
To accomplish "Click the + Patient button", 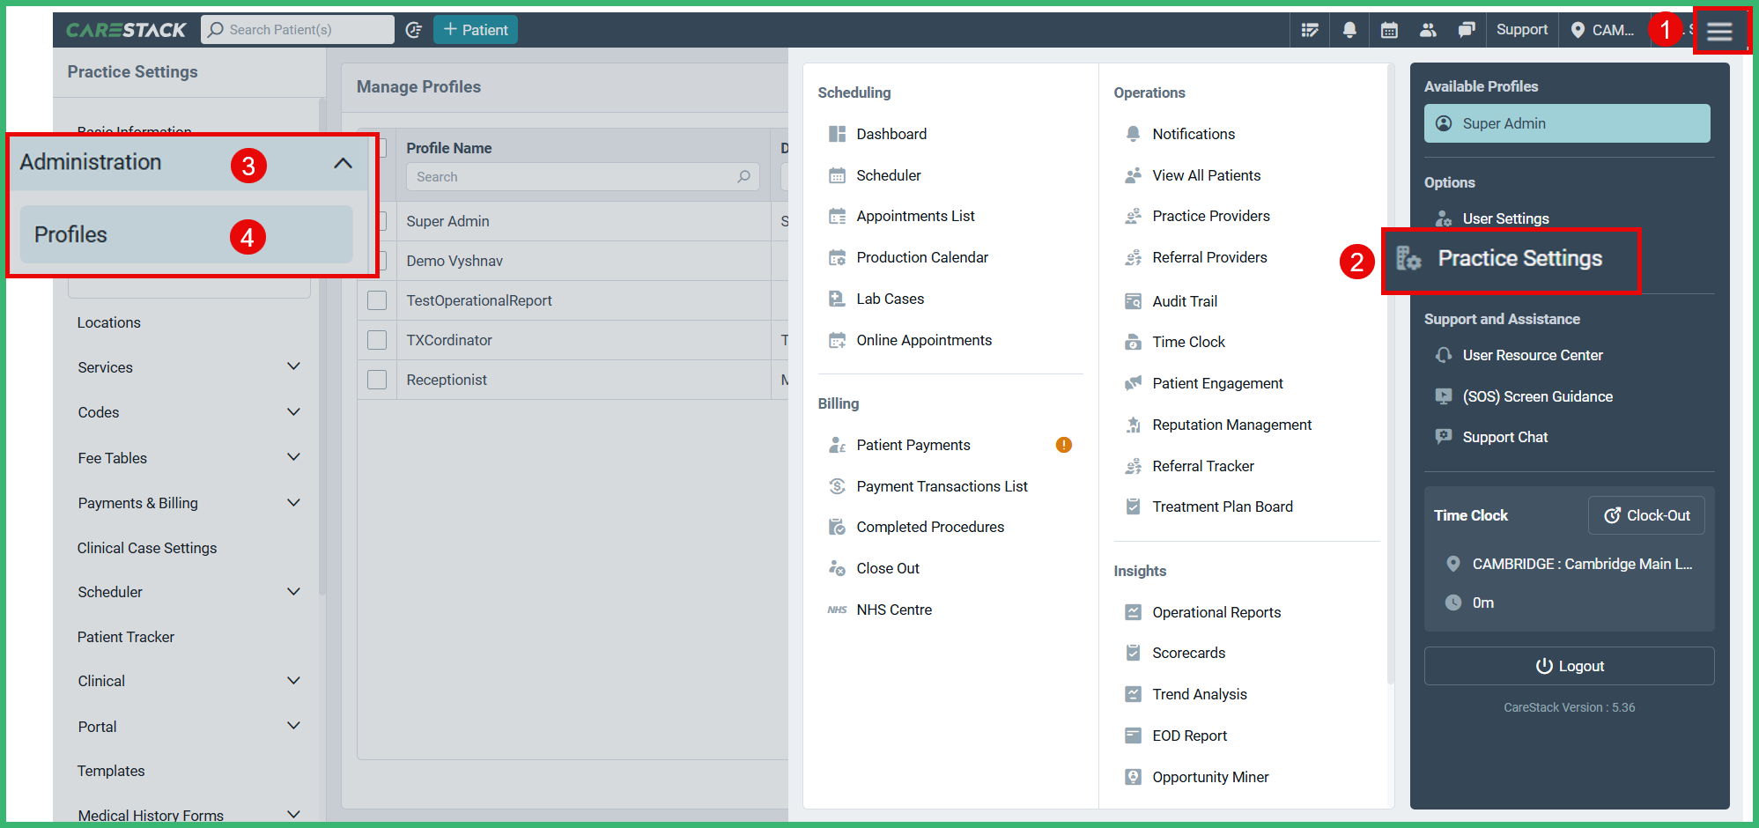I will [x=475, y=29].
